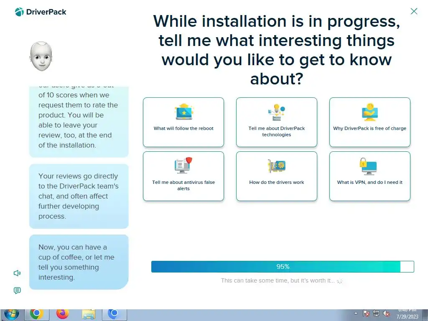Click the assistant avatar face

(41, 56)
